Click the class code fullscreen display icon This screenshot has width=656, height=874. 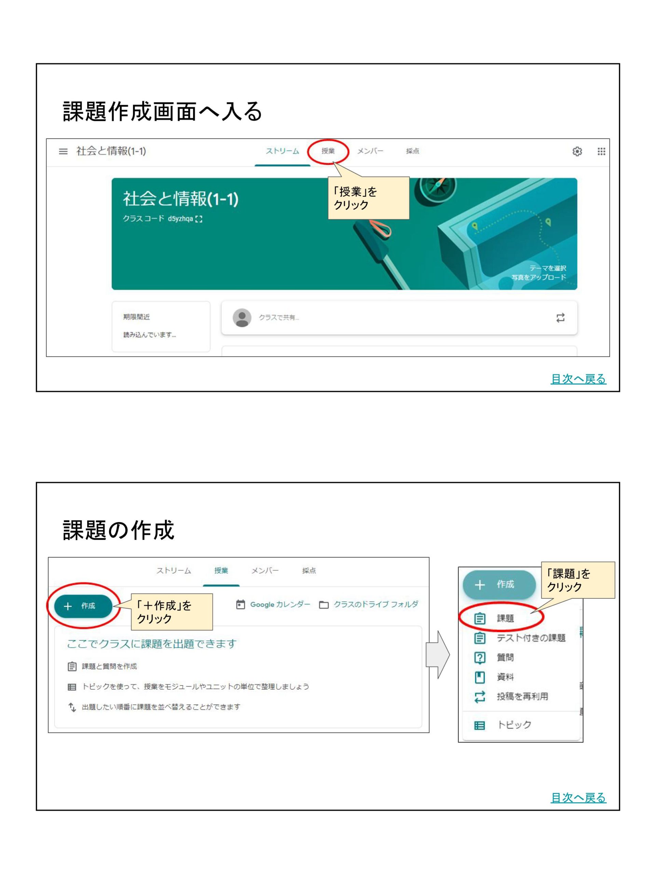pos(199,219)
